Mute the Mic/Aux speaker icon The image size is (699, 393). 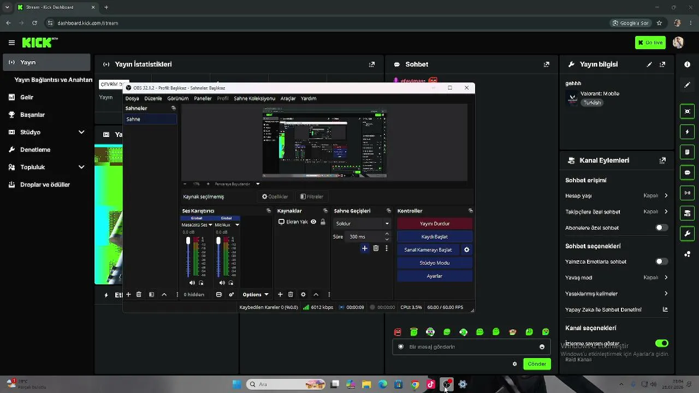point(222,283)
